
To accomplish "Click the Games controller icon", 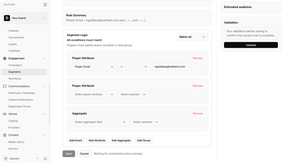I will coord(5,114).
